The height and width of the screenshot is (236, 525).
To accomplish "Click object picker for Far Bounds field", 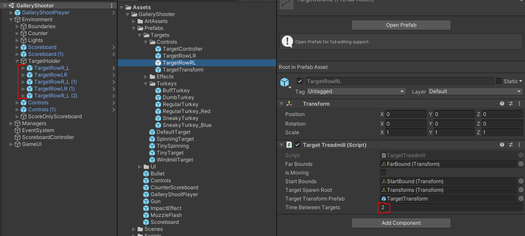I will coord(521,164).
